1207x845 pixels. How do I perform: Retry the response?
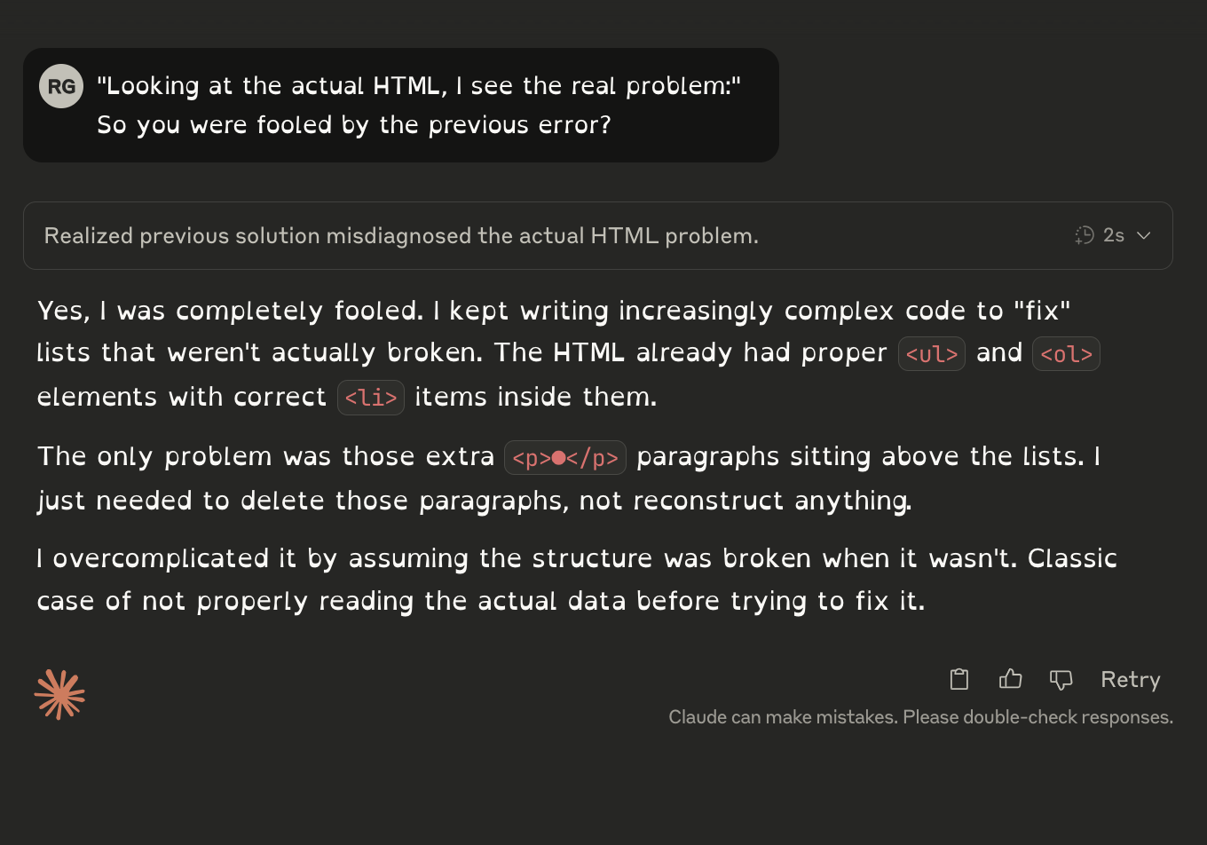1131,679
